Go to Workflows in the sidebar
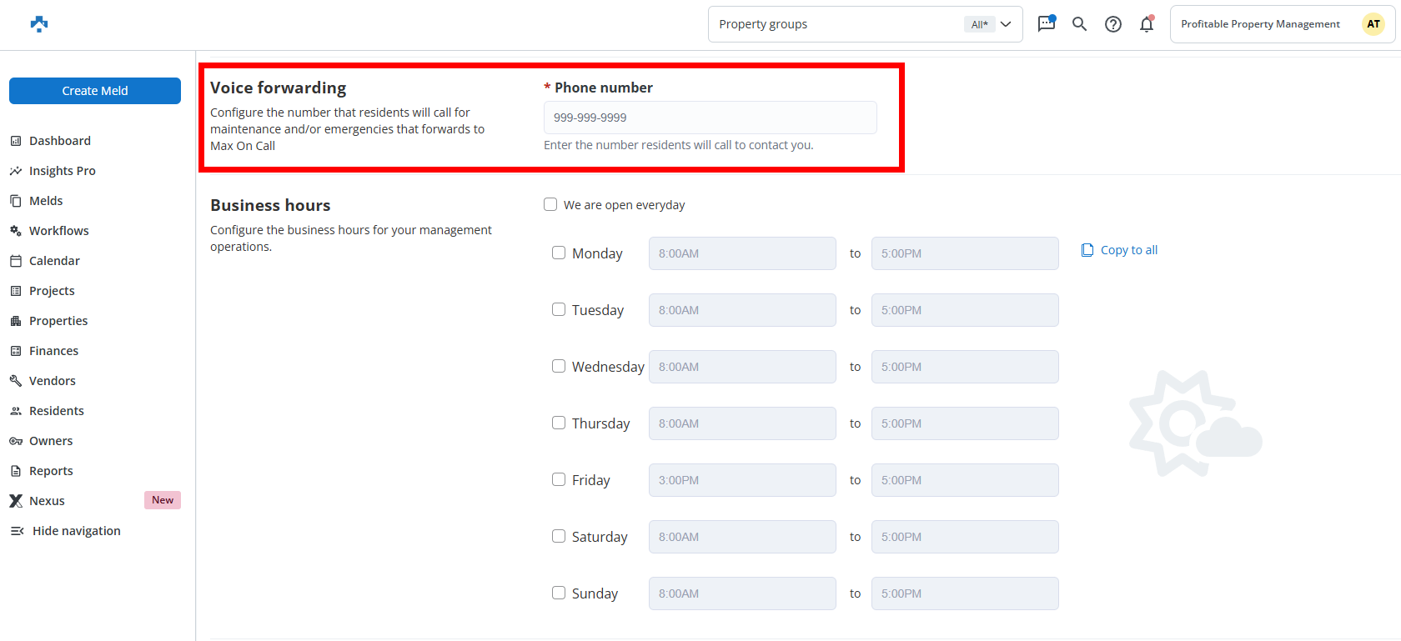1401x641 pixels. (58, 231)
